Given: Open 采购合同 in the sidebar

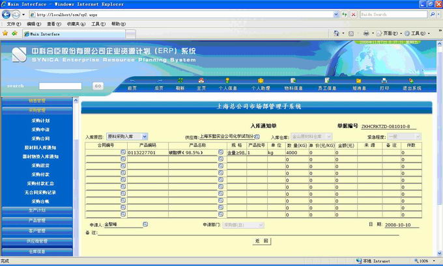Looking at the screenshot, I should pos(40,139).
